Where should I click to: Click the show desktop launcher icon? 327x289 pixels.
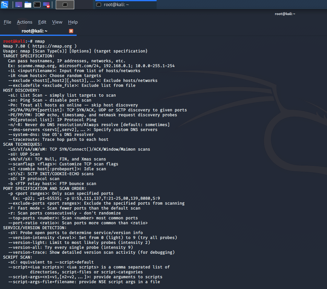pyautogui.click(x=19, y=5)
